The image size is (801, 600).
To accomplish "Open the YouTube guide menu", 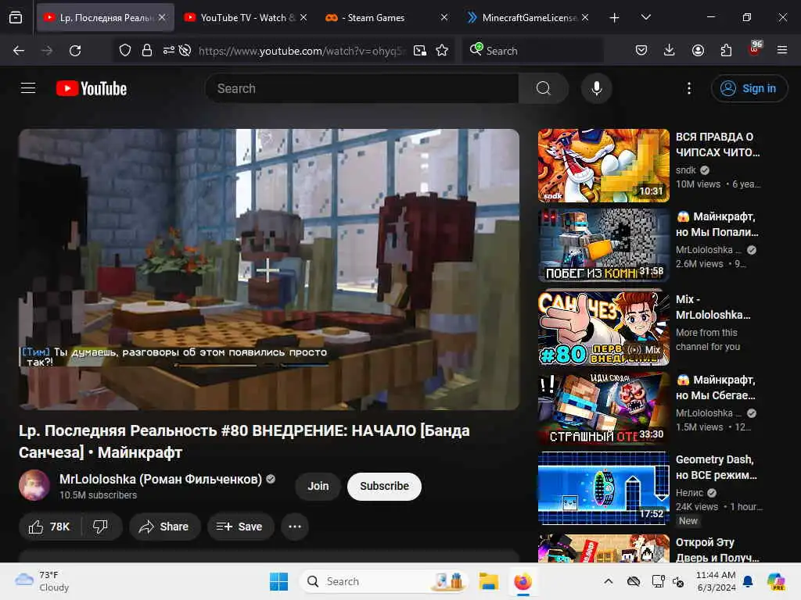I will click(x=28, y=88).
